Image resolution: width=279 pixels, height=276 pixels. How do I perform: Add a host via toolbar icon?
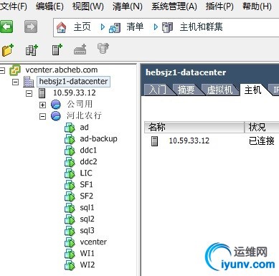point(57,49)
